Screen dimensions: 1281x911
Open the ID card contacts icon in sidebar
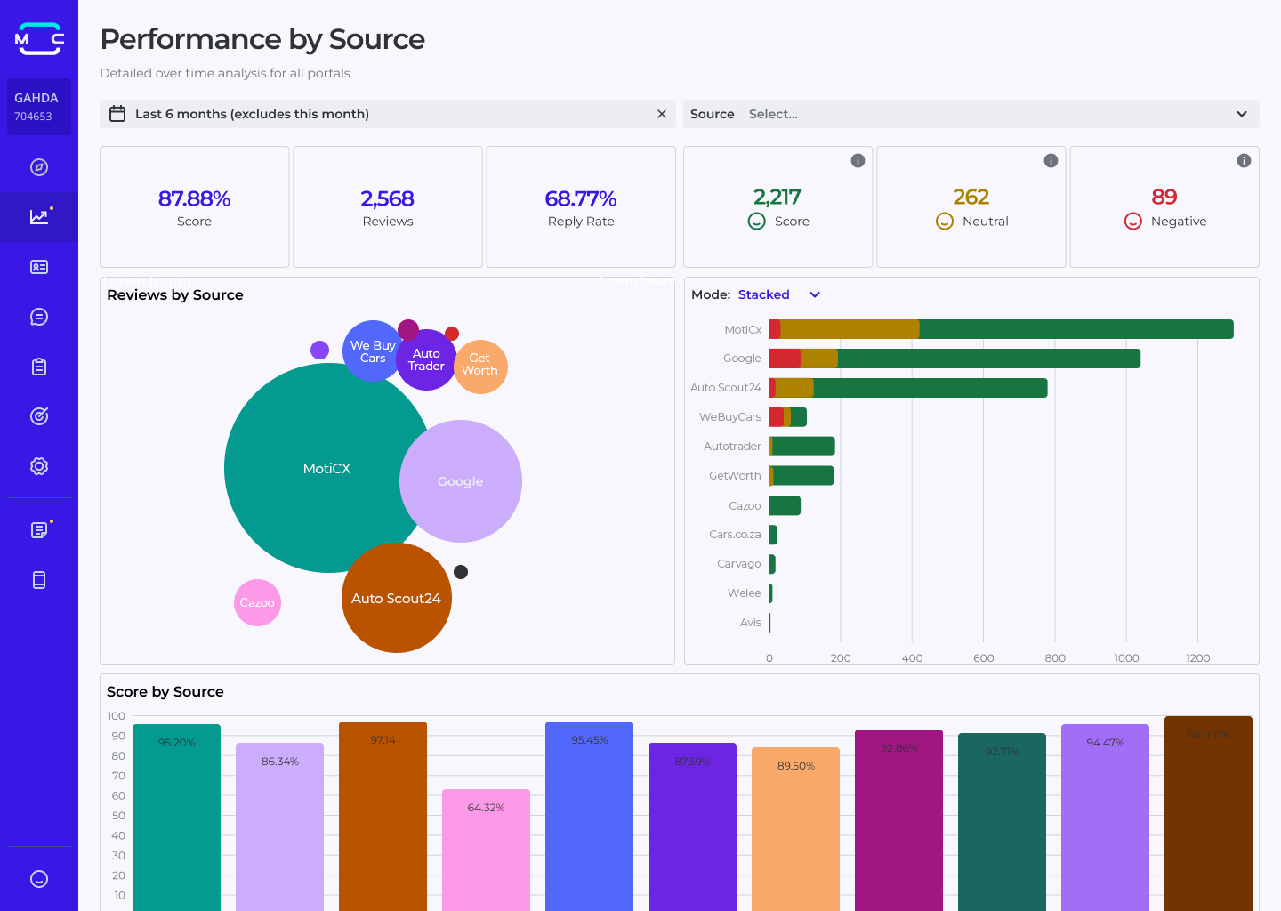click(38, 266)
